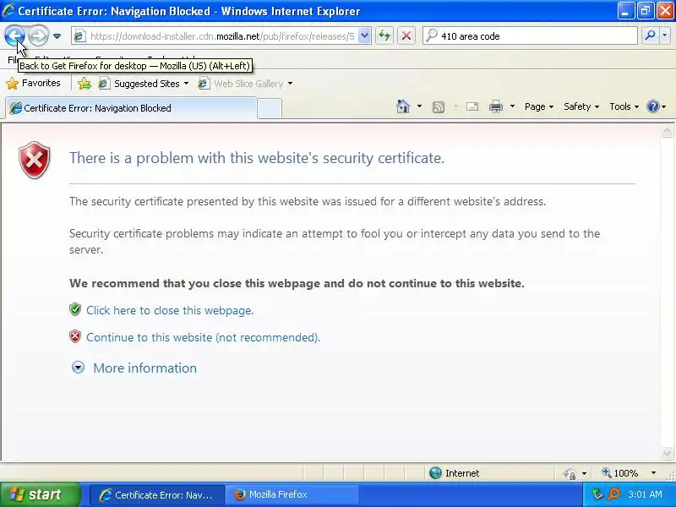Open the Safety menu
676x507 pixels.
pyautogui.click(x=581, y=106)
